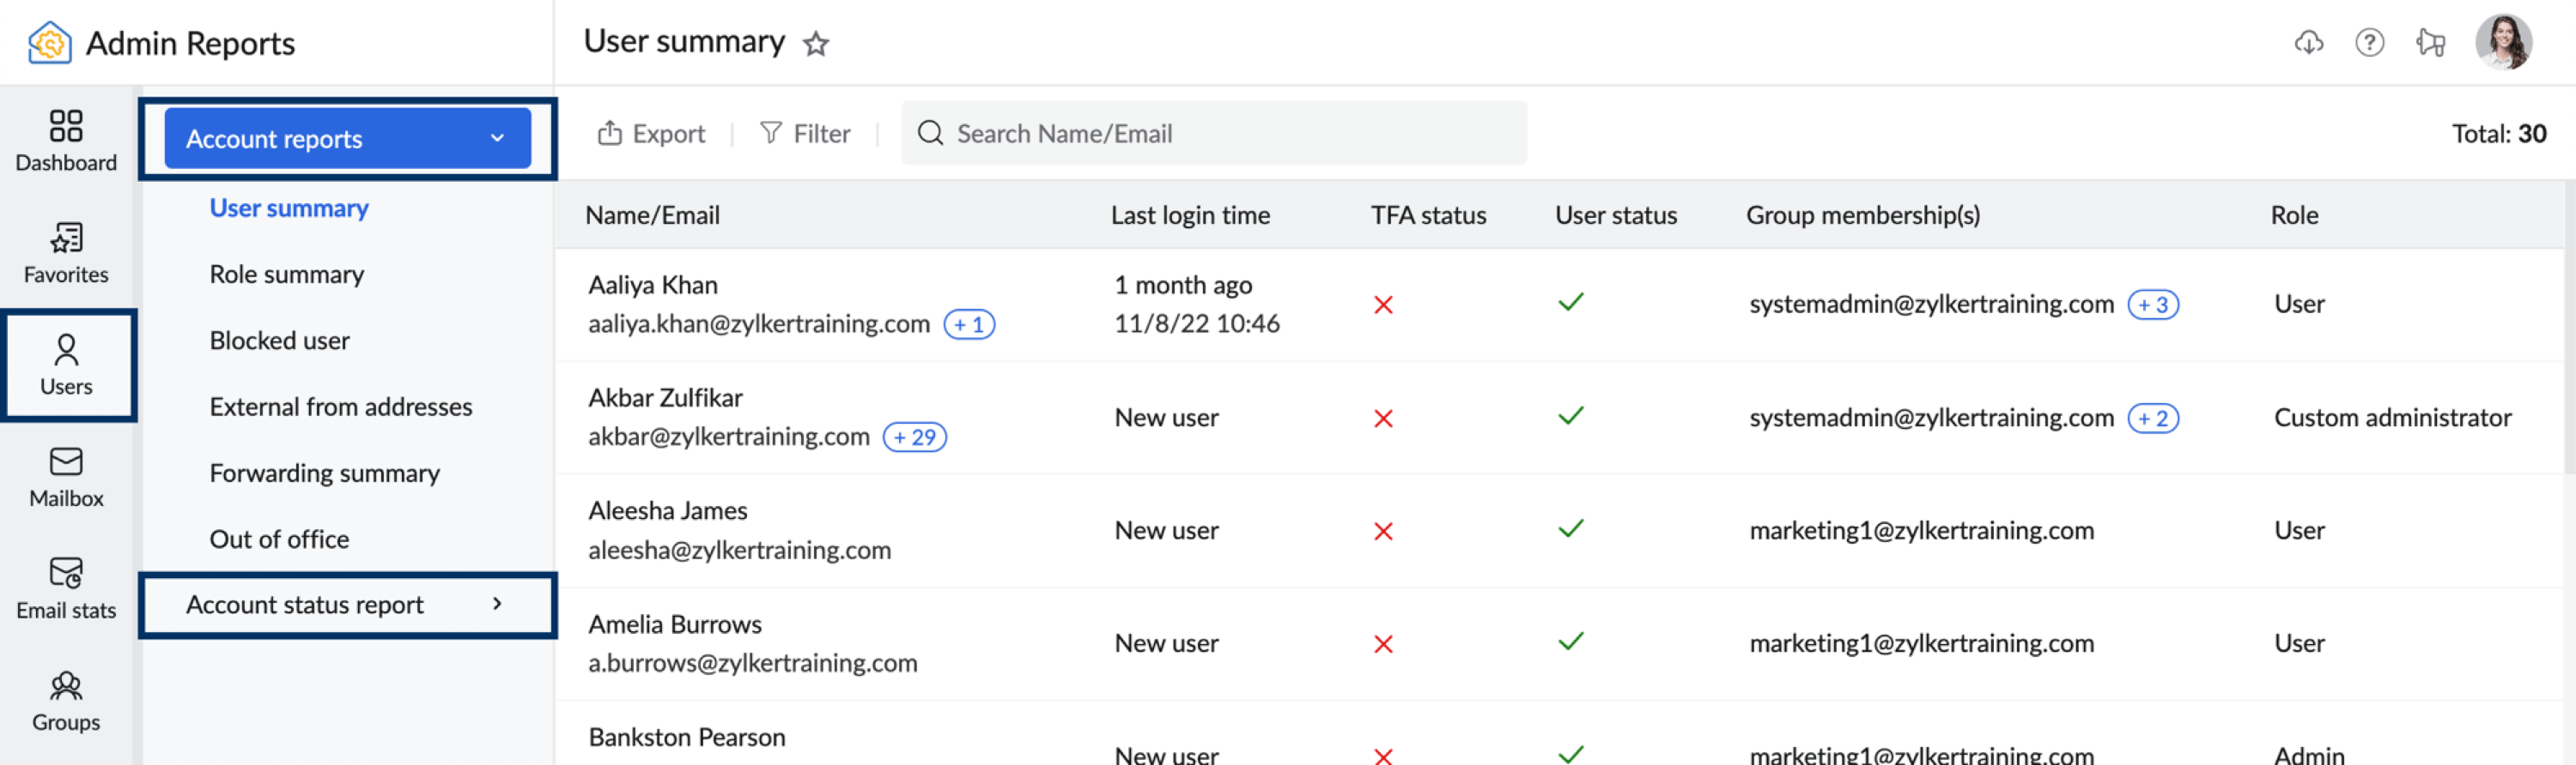Click the Role column header
The width and height of the screenshot is (2576, 765).
[x=2294, y=214]
